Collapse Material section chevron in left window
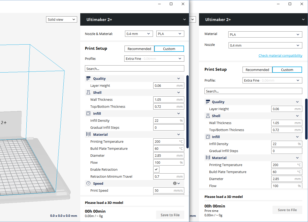 (x=179, y=134)
